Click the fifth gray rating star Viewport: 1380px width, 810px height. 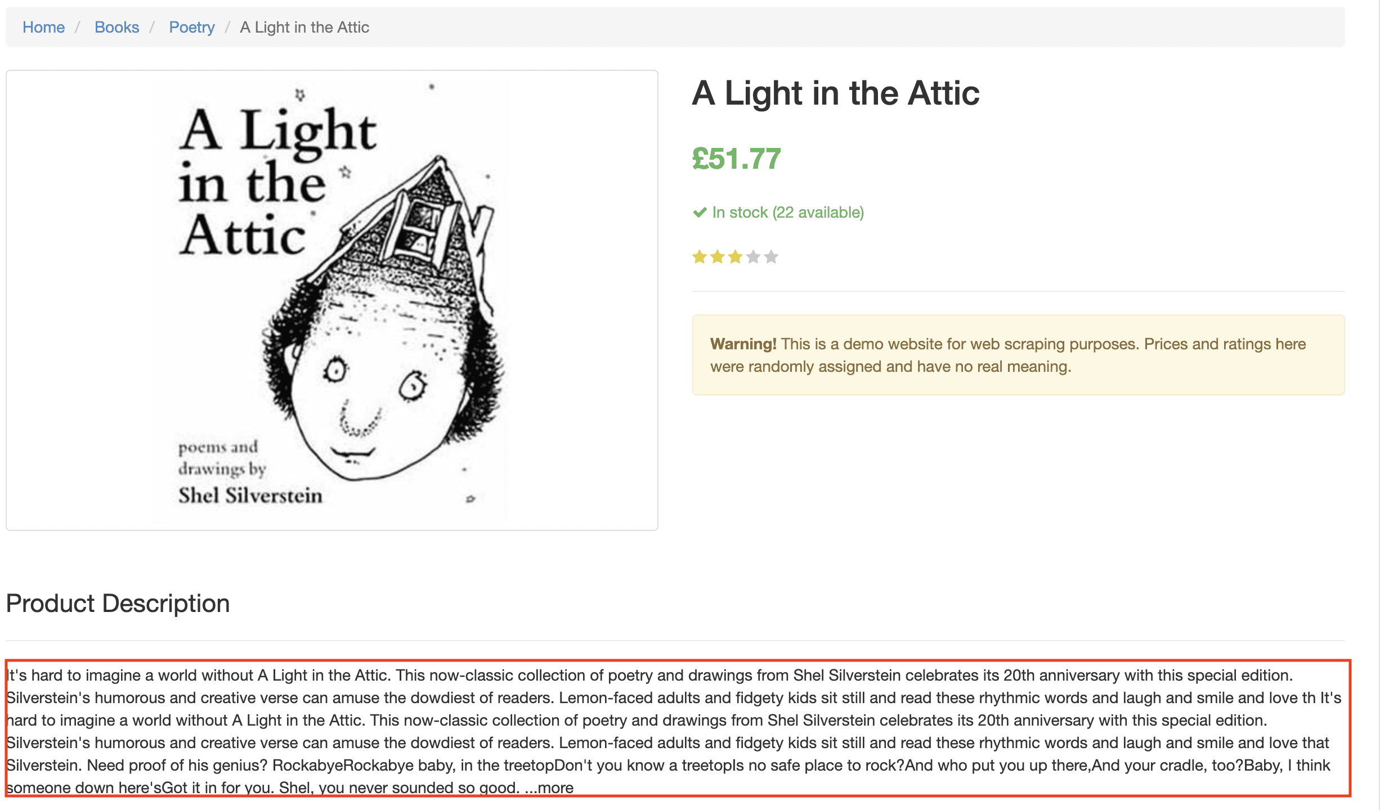point(772,257)
